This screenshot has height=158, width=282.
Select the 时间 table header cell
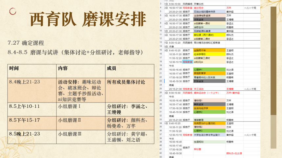tap(14, 68)
